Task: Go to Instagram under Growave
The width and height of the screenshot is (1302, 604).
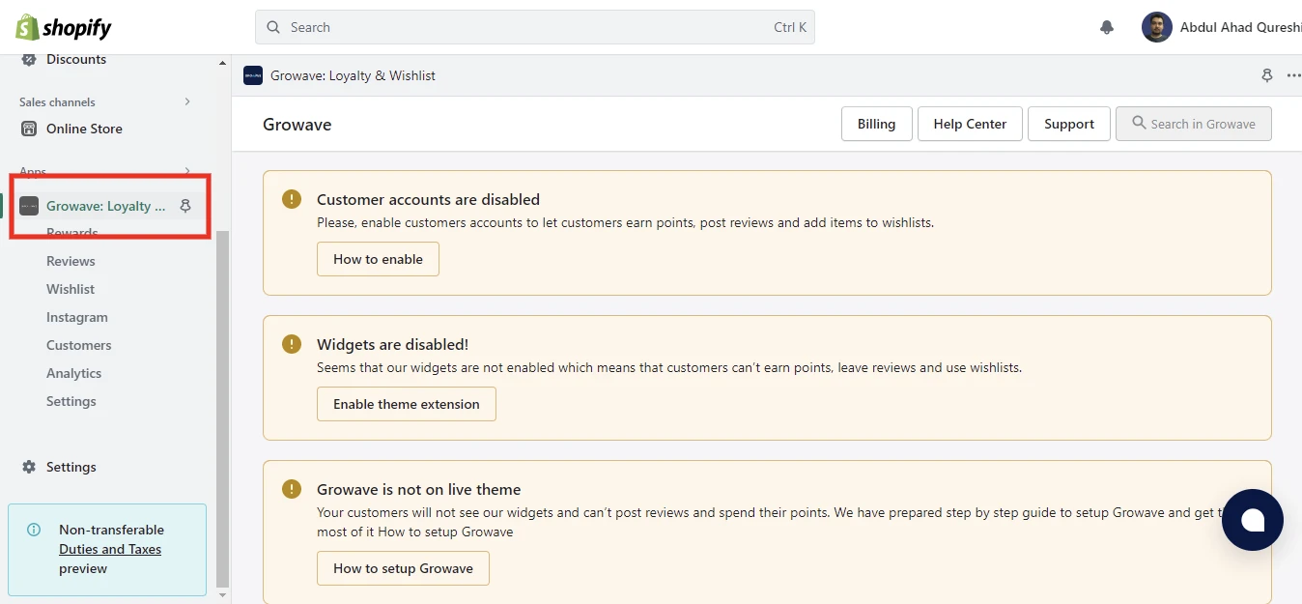Action: pyautogui.click(x=77, y=317)
